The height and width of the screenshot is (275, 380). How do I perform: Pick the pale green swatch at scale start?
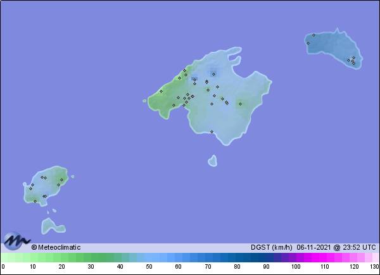point(4,257)
